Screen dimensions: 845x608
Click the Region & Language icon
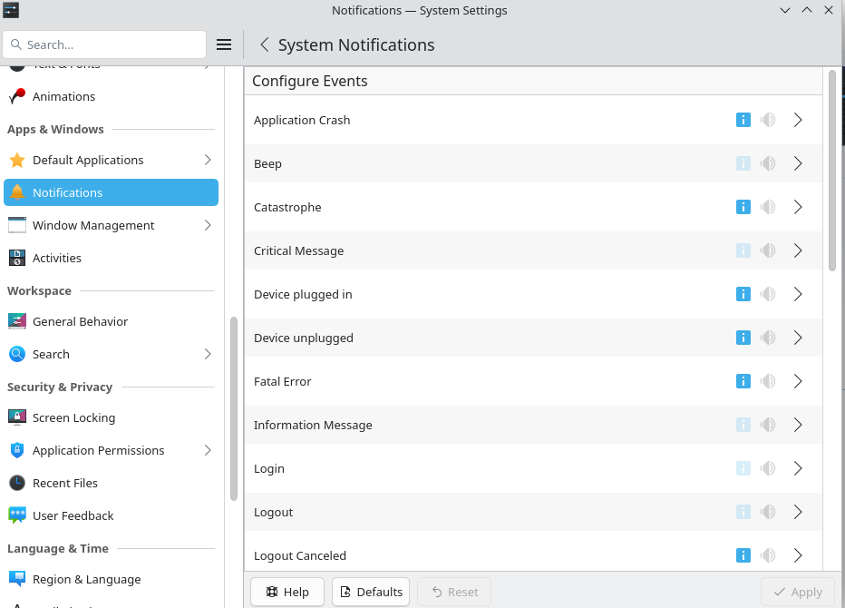17,579
